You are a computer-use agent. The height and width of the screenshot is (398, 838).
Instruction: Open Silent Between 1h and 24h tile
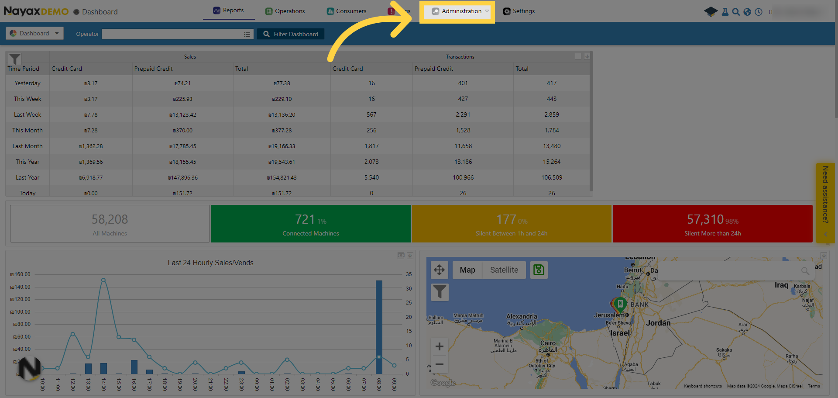click(x=512, y=224)
